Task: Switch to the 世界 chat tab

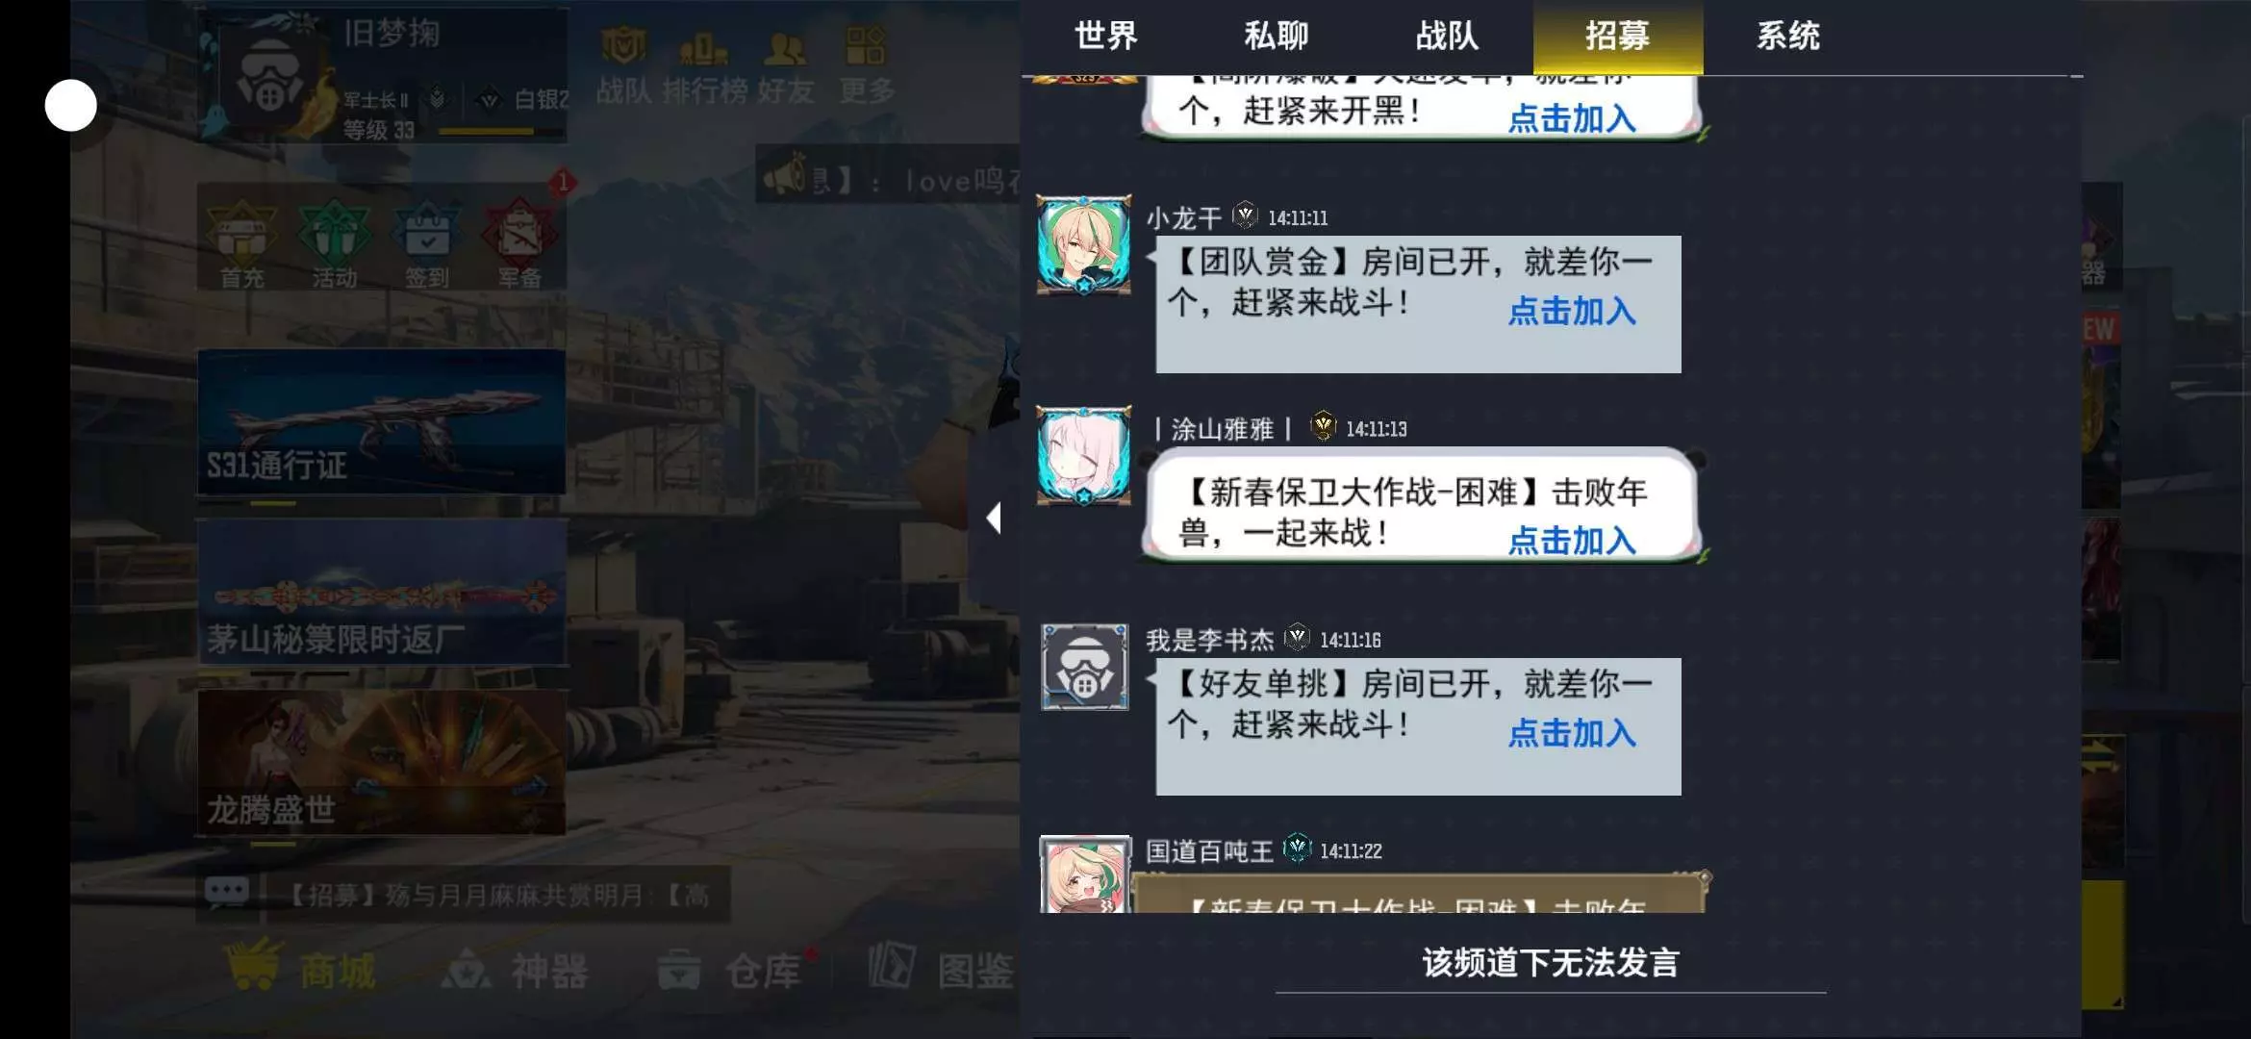Action: (x=1106, y=37)
